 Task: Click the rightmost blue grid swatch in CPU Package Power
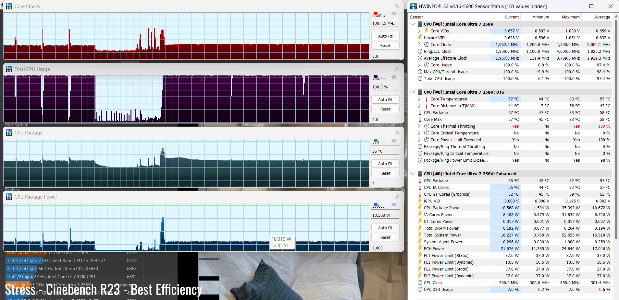pyautogui.click(x=394, y=205)
